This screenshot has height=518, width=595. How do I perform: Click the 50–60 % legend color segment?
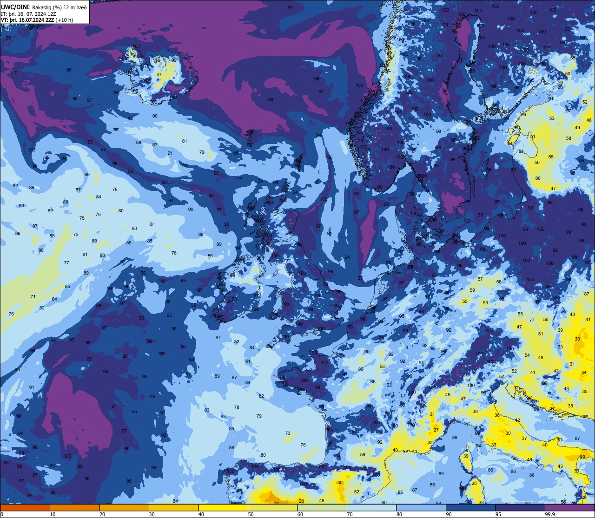[x=272, y=507]
